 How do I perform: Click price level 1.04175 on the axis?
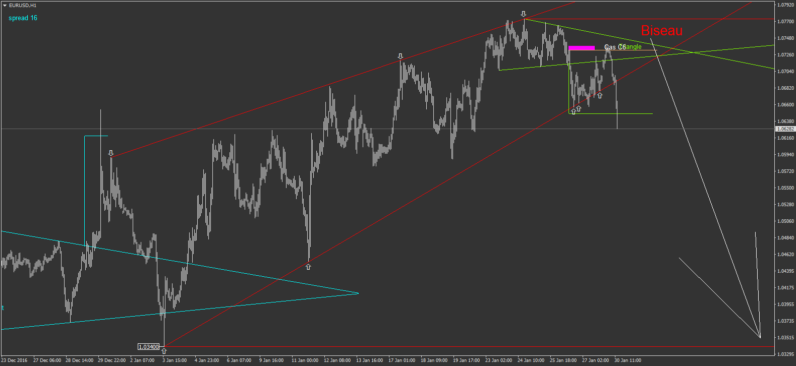pos(786,288)
